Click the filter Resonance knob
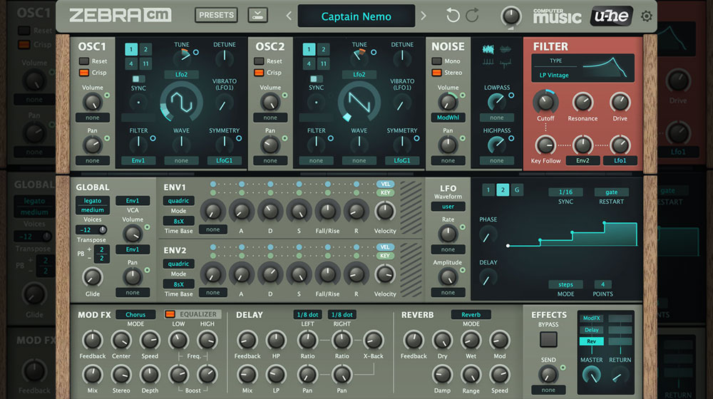 coord(583,102)
